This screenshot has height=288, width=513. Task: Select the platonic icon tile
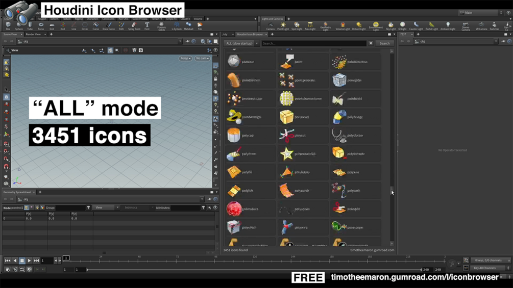tap(251, 62)
